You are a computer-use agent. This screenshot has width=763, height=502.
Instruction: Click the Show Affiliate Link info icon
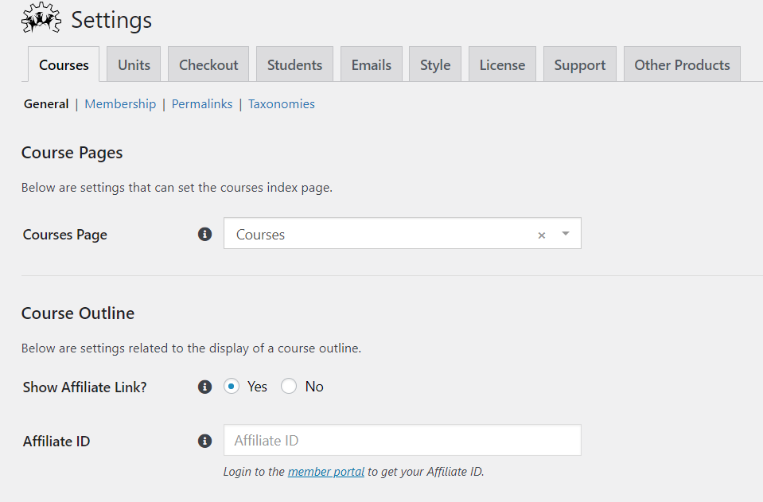204,387
